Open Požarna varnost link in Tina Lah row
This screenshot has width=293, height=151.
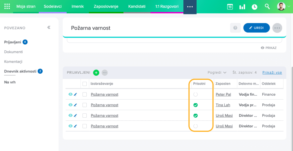coord(104,105)
